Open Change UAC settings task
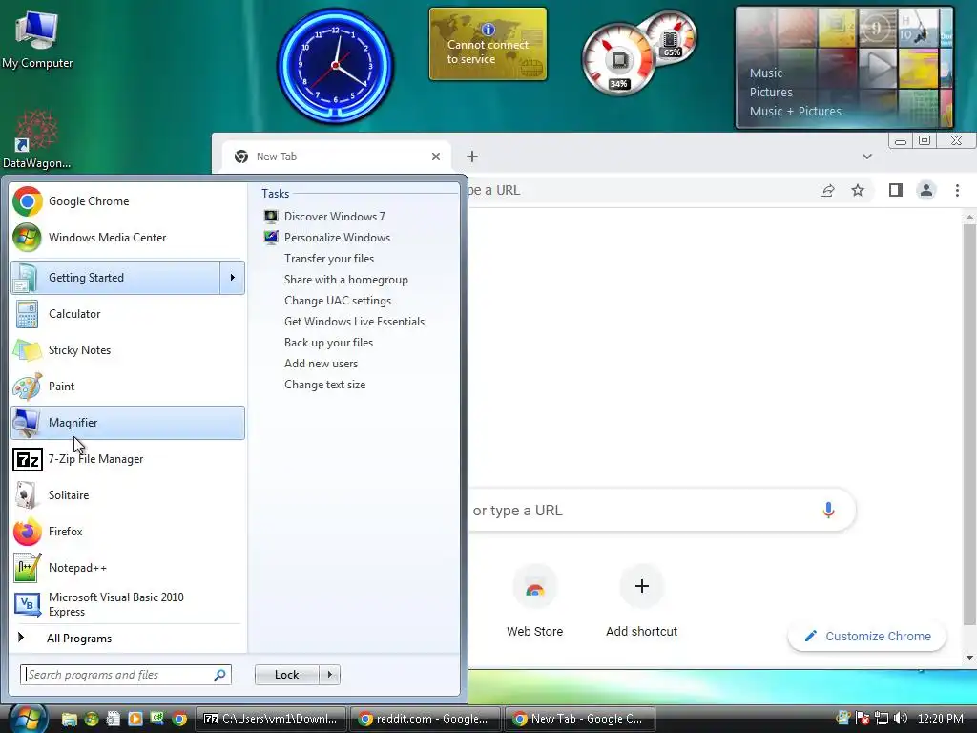 (x=338, y=301)
